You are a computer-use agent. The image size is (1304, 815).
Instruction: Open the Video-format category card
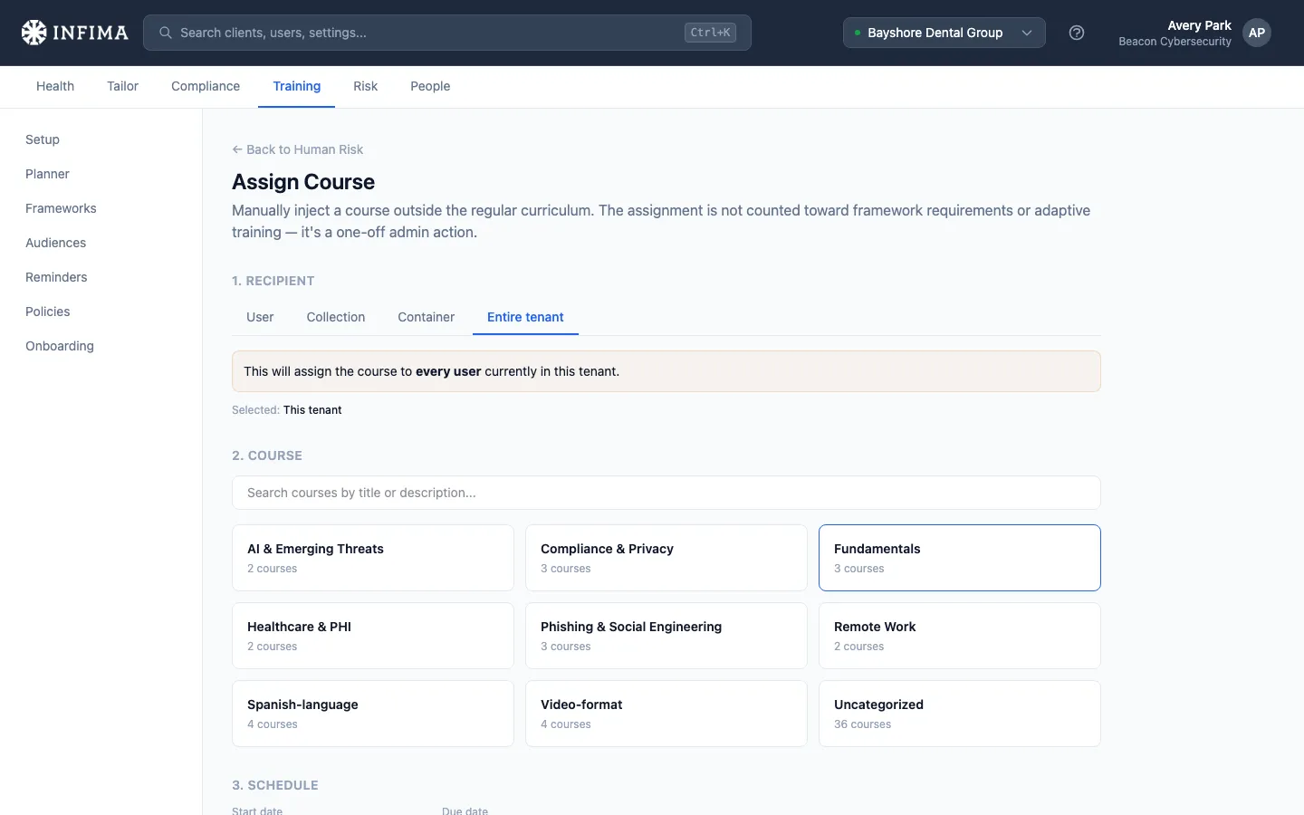click(666, 714)
